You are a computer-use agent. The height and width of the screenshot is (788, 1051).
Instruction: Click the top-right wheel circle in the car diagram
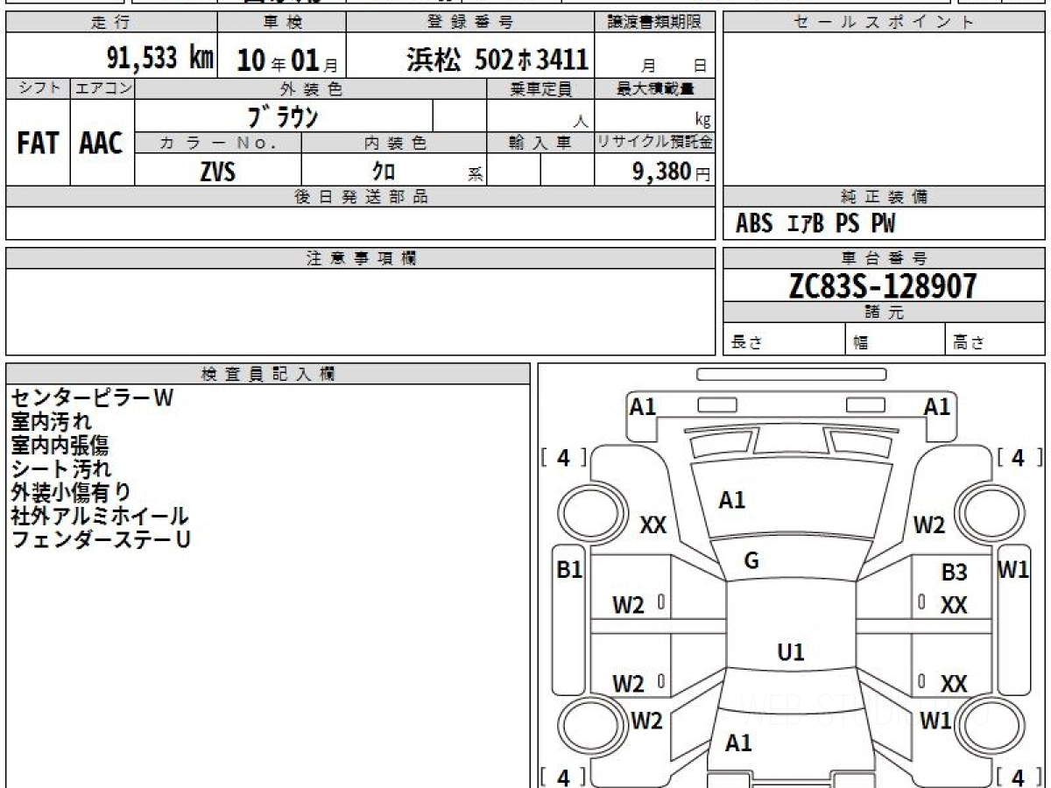tap(986, 510)
